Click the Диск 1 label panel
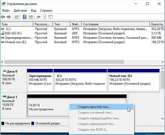165x135 pixels. tap(13, 106)
